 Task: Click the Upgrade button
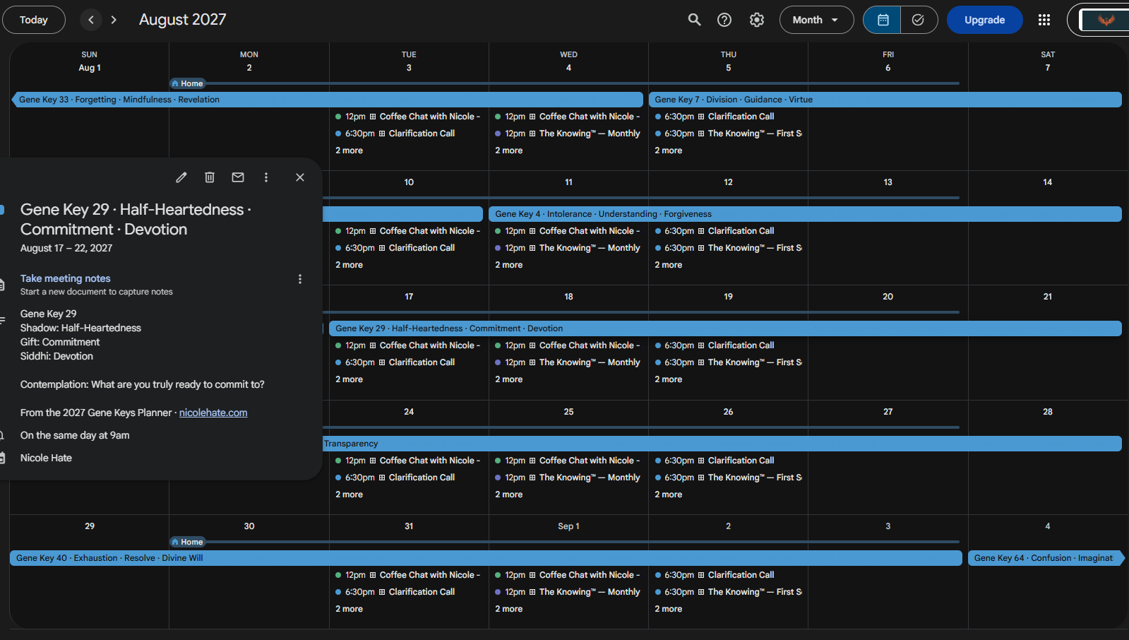click(984, 20)
